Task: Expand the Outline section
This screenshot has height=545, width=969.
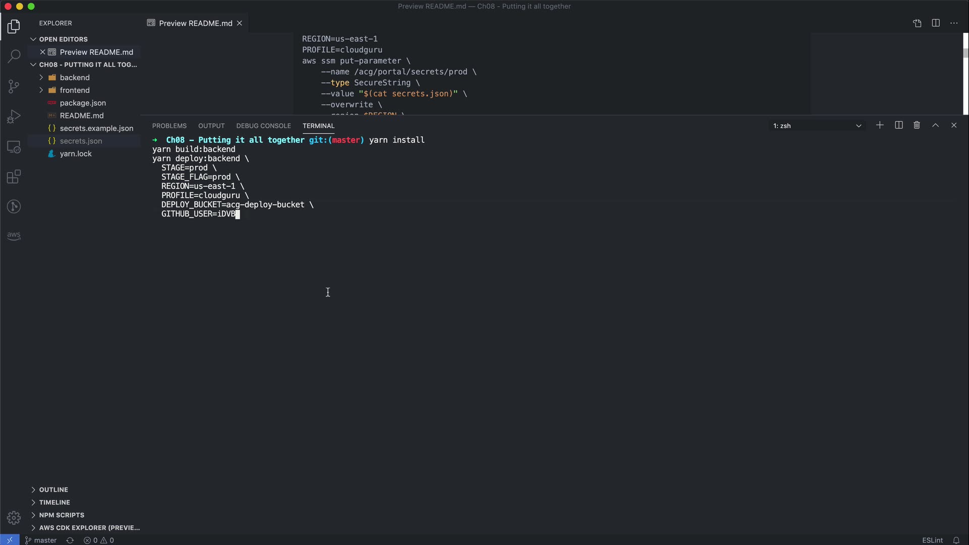Action: click(x=53, y=489)
